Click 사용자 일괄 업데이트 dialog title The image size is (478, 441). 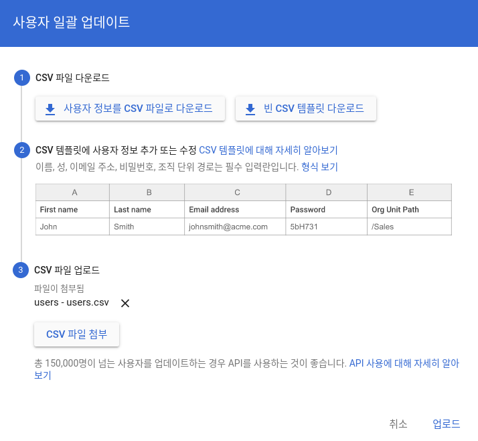[x=72, y=22]
